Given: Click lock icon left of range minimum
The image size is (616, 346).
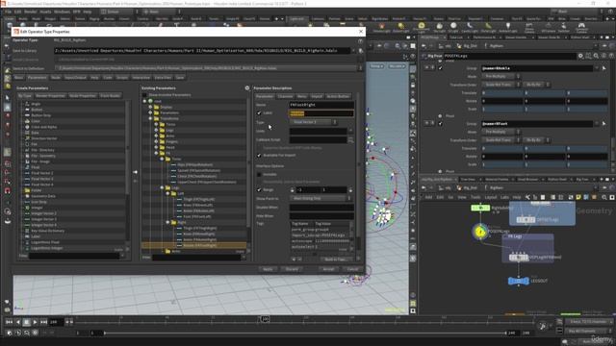Looking at the screenshot, I should (x=292, y=190).
